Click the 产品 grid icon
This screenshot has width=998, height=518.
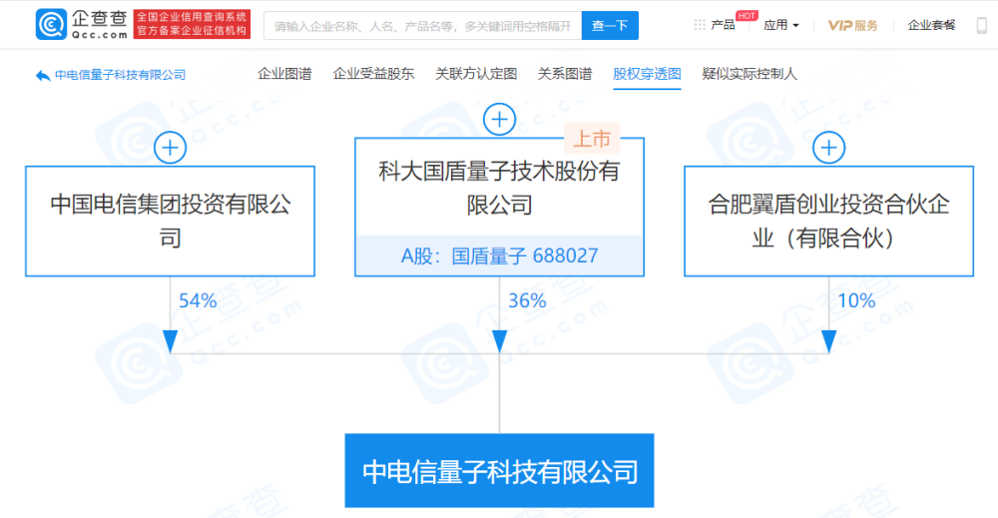coord(700,25)
